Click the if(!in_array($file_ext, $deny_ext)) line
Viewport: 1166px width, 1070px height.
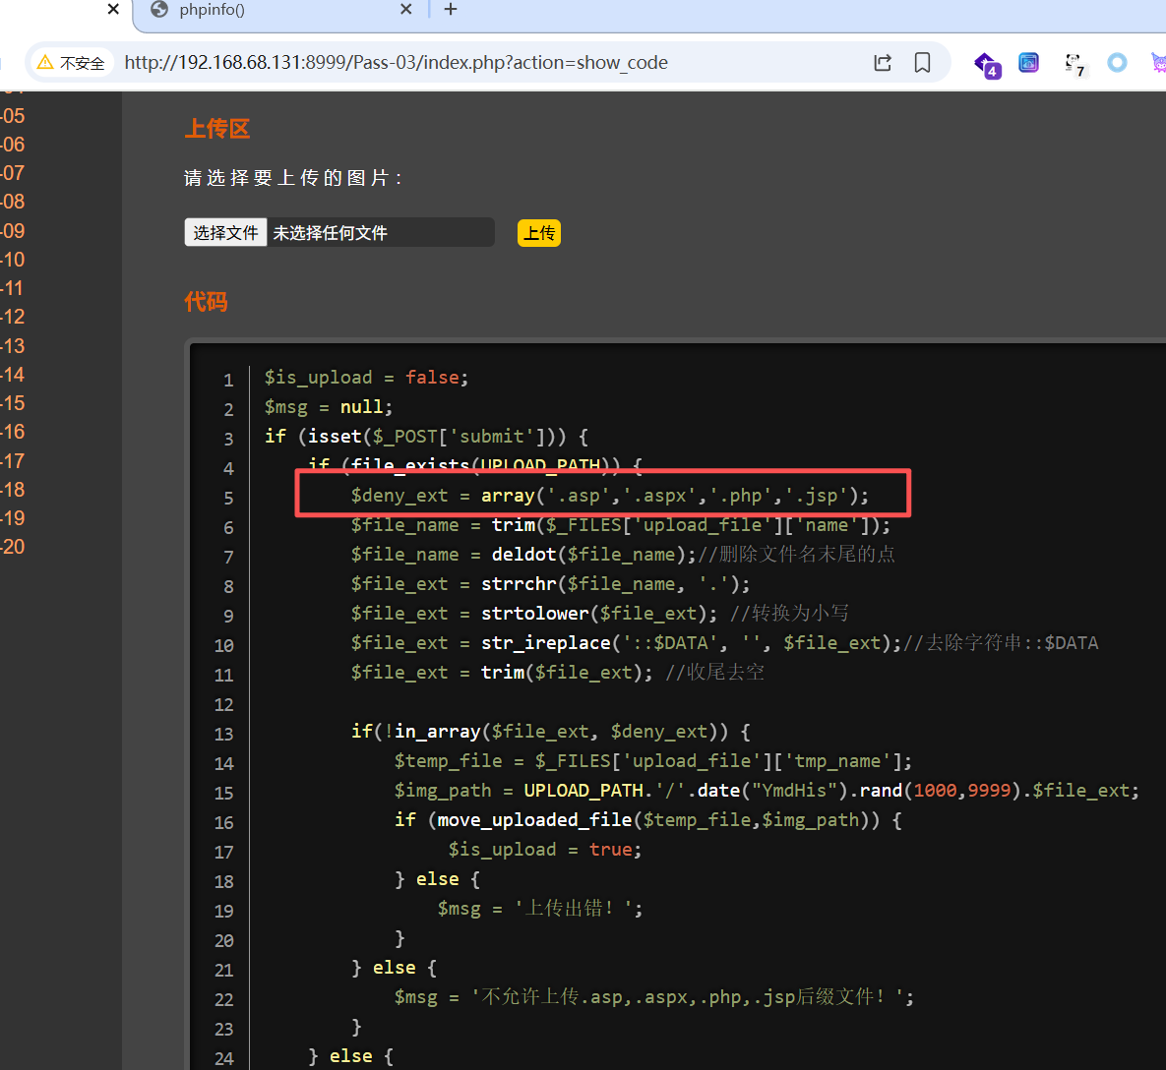[551, 731]
